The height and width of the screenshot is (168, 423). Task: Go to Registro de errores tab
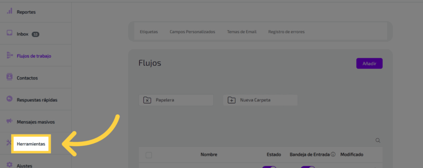tap(286, 32)
